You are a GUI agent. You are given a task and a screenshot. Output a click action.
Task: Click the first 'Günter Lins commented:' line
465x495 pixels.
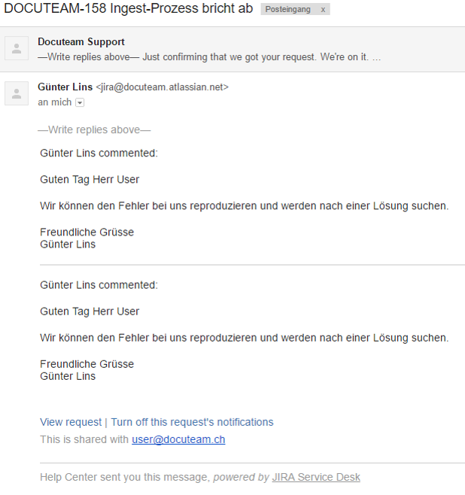click(x=99, y=153)
